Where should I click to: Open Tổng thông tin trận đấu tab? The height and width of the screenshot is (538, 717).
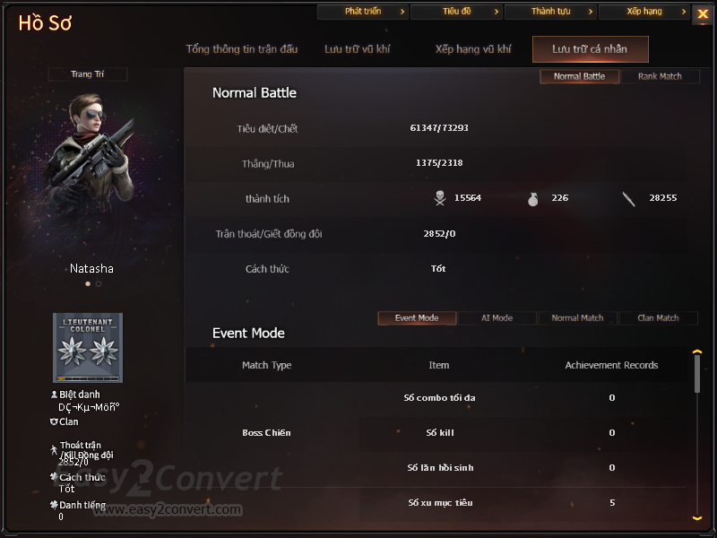pyautogui.click(x=242, y=49)
